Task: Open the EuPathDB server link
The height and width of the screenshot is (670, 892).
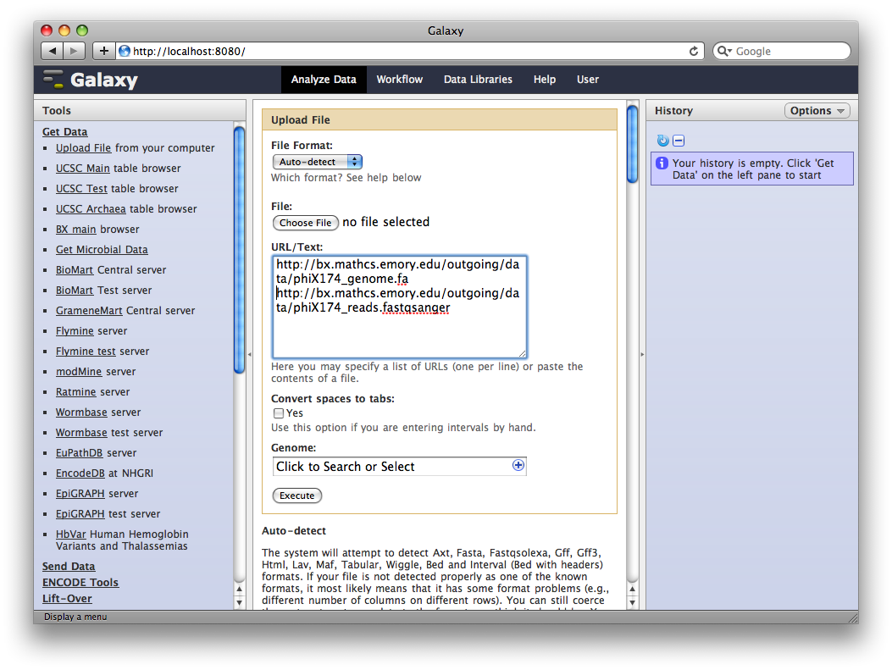Action: click(x=79, y=453)
